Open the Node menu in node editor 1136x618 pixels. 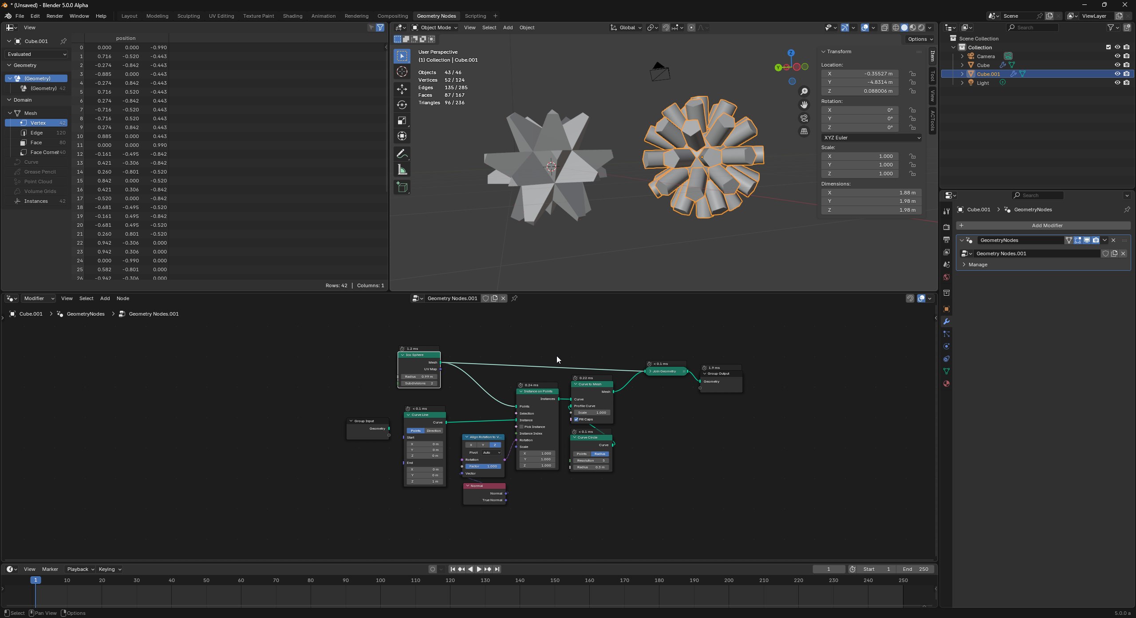pyautogui.click(x=122, y=298)
